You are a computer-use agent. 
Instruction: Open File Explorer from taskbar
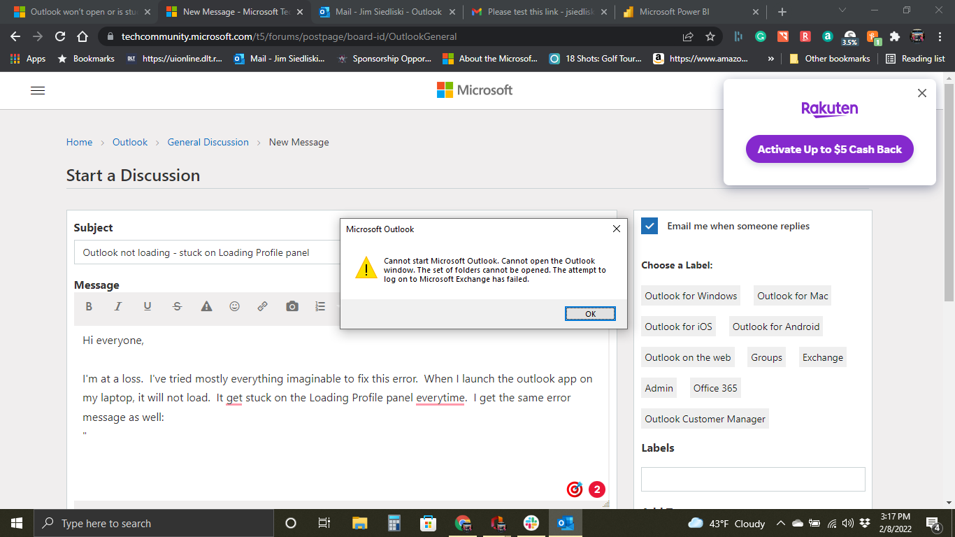click(x=359, y=523)
